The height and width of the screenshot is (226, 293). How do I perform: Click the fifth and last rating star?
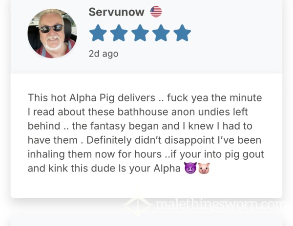[182, 33]
